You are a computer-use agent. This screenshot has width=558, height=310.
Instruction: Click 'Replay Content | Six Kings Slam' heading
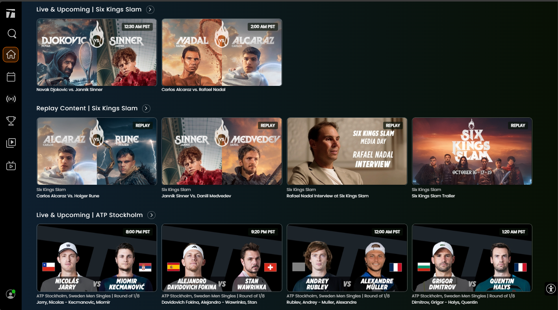coord(87,108)
